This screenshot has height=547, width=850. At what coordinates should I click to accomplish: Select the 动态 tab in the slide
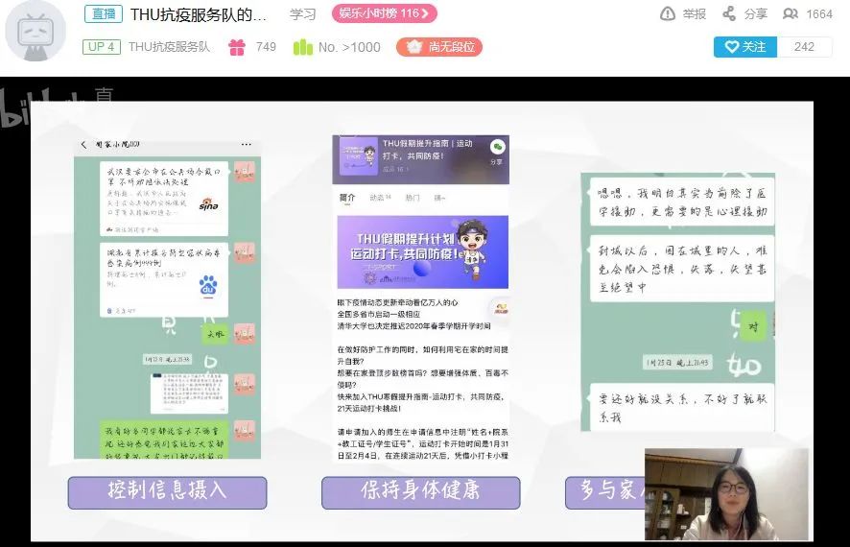(380, 198)
